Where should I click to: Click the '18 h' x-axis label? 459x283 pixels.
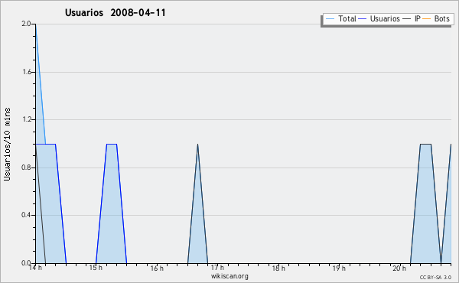(x=278, y=268)
